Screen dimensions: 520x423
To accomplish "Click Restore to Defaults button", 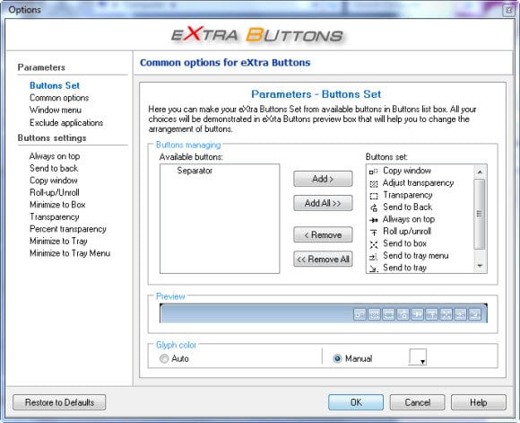I will 59,402.
